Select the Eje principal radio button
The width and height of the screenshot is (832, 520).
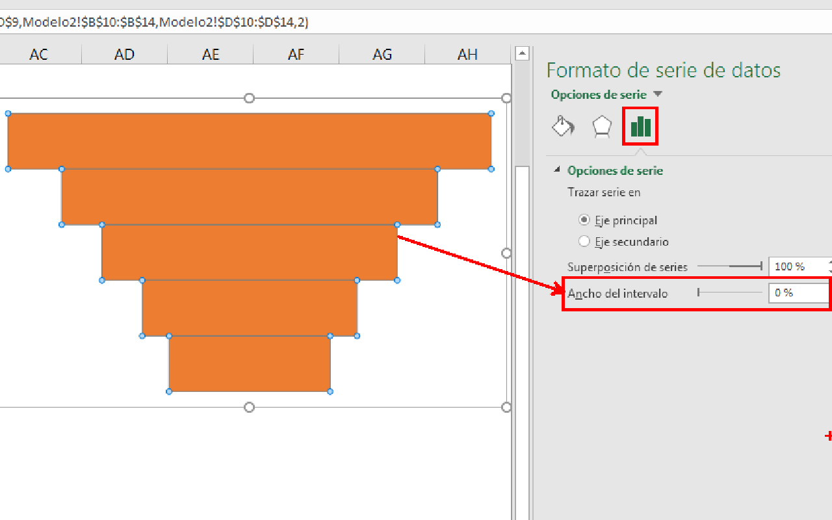(x=584, y=220)
